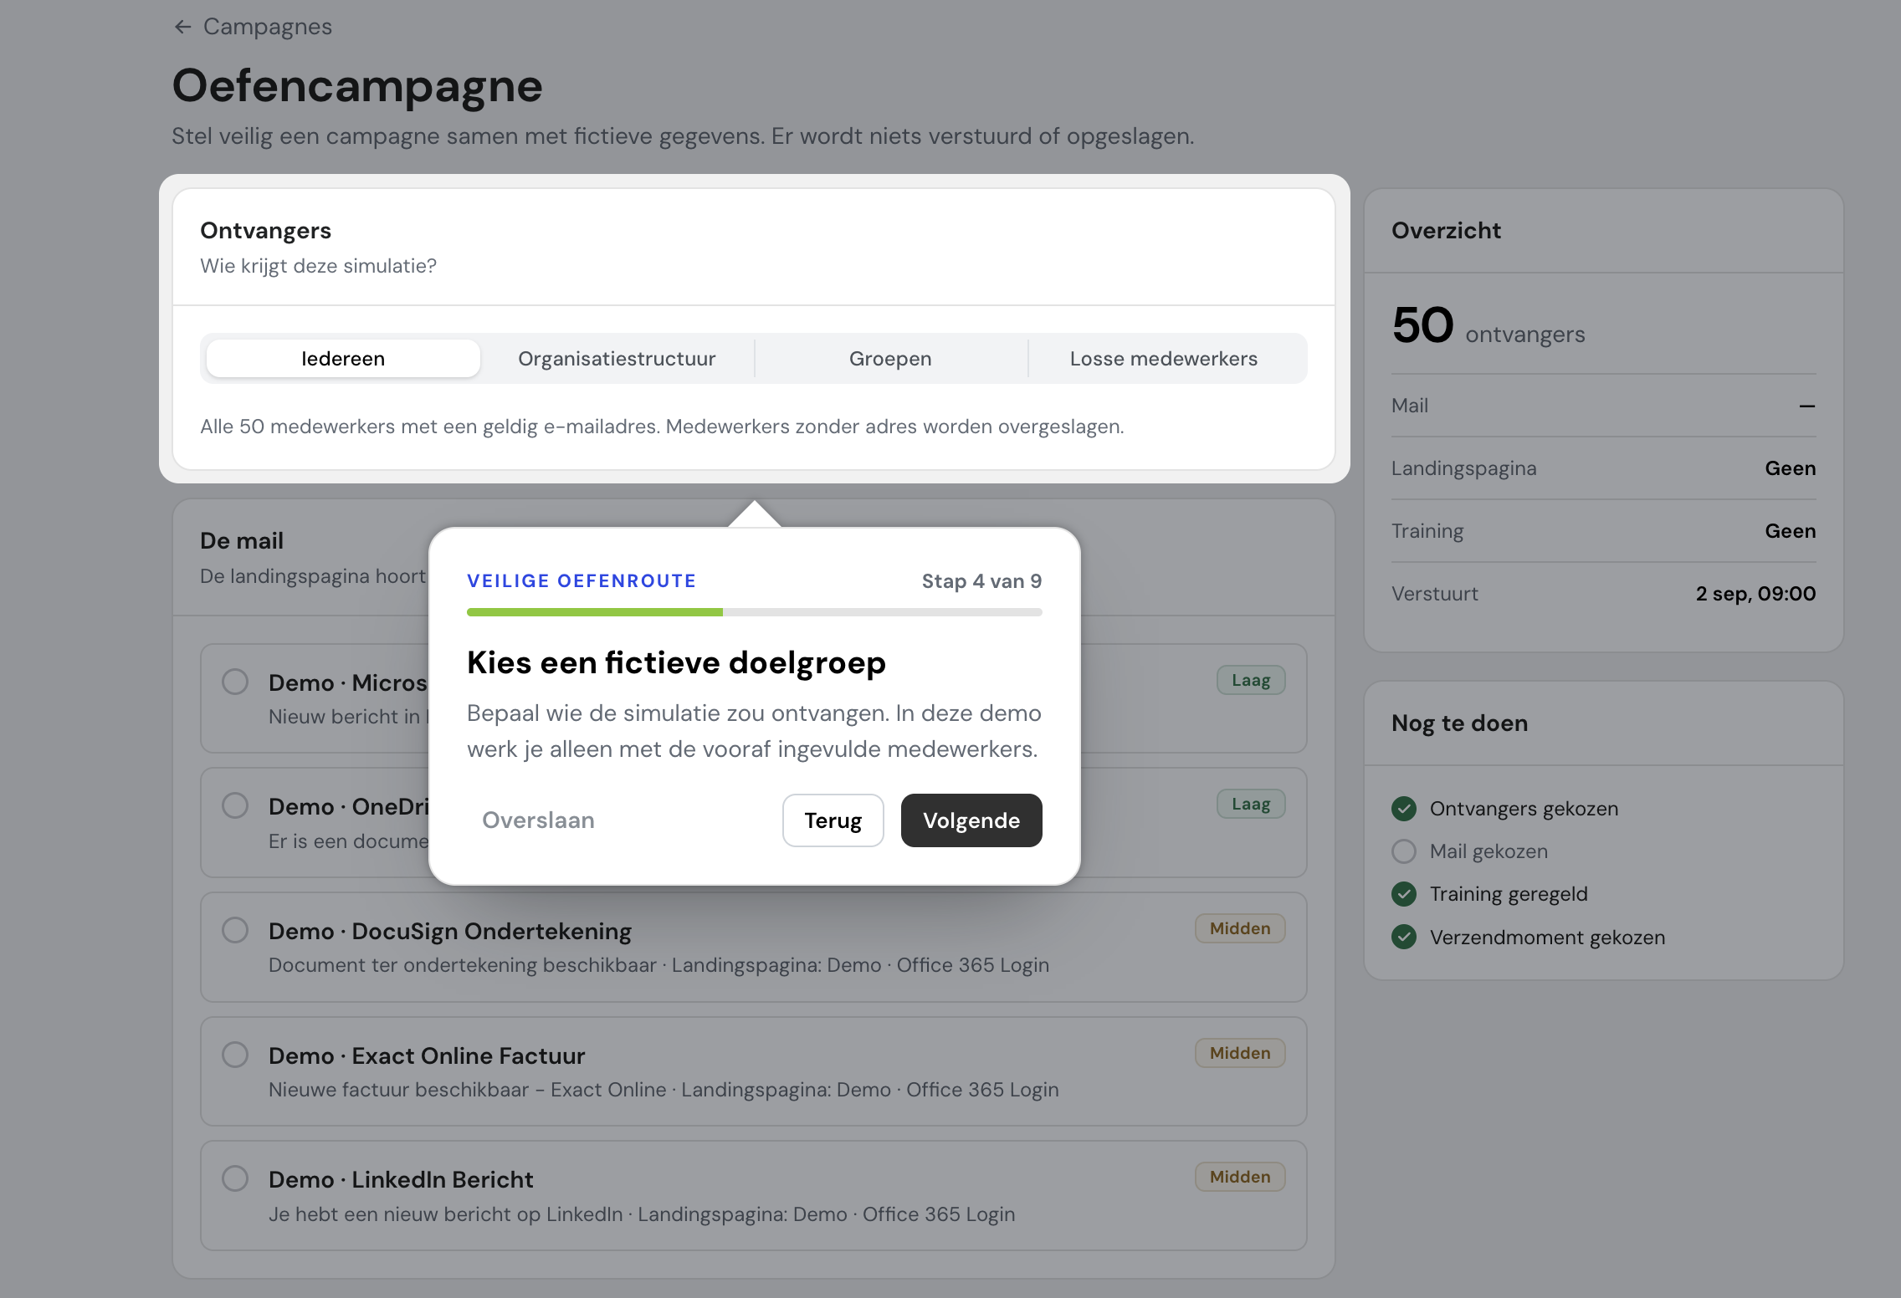The width and height of the screenshot is (1901, 1298).
Task: Click Overslaan to skip the tour
Action: tap(538, 820)
